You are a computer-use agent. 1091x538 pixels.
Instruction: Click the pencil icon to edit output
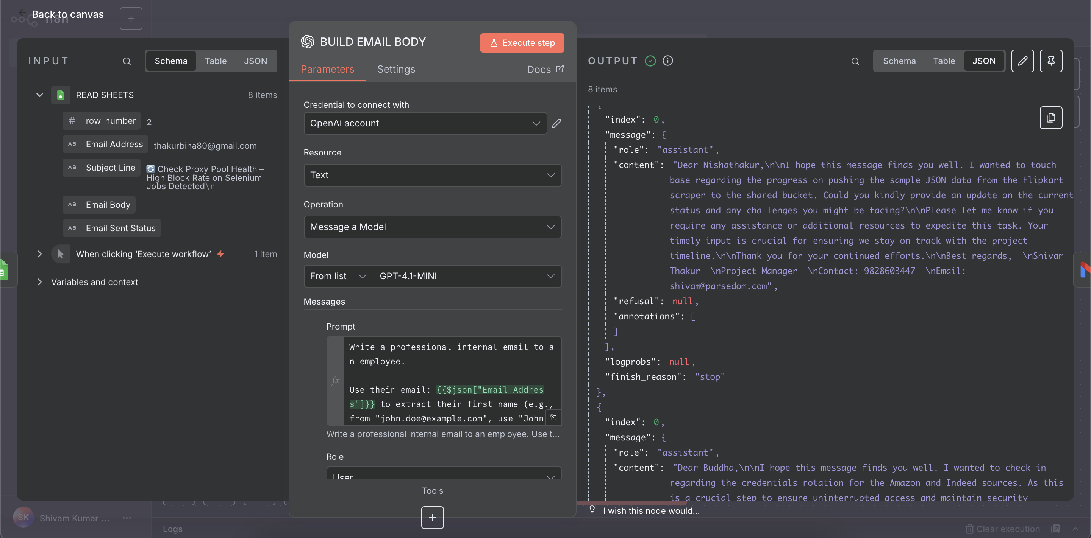pos(1022,61)
